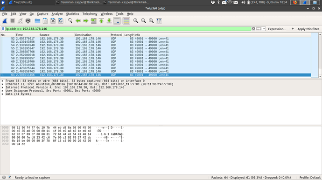This screenshot has height=180, width=322.
Task: Reset text to normal size
Action: (151, 20)
